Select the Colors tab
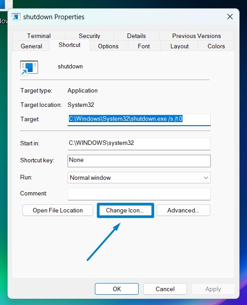The height and width of the screenshot is (305, 247). pyautogui.click(x=216, y=46)
